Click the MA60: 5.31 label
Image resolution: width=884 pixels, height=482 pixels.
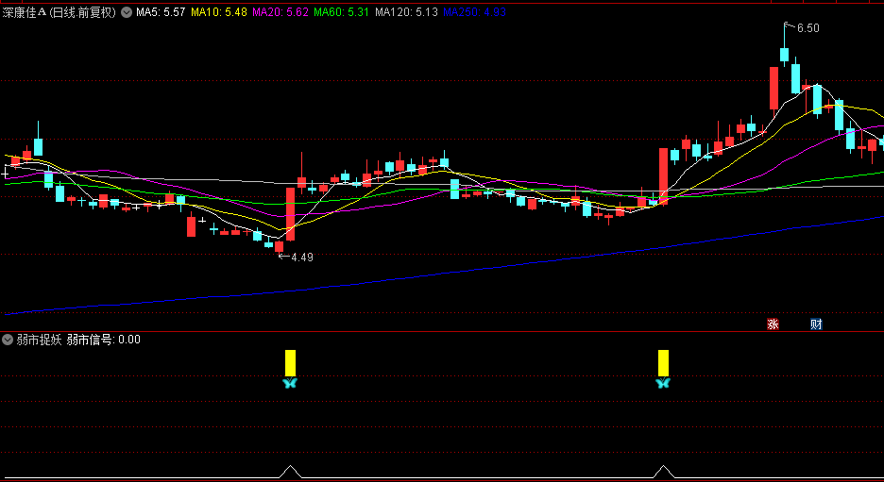pyautogui.click(x=342, y=12)
